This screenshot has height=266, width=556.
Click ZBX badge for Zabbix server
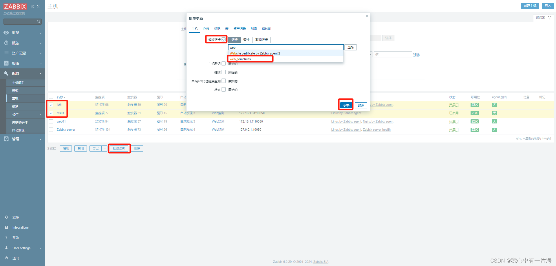[x=475, y=130]
